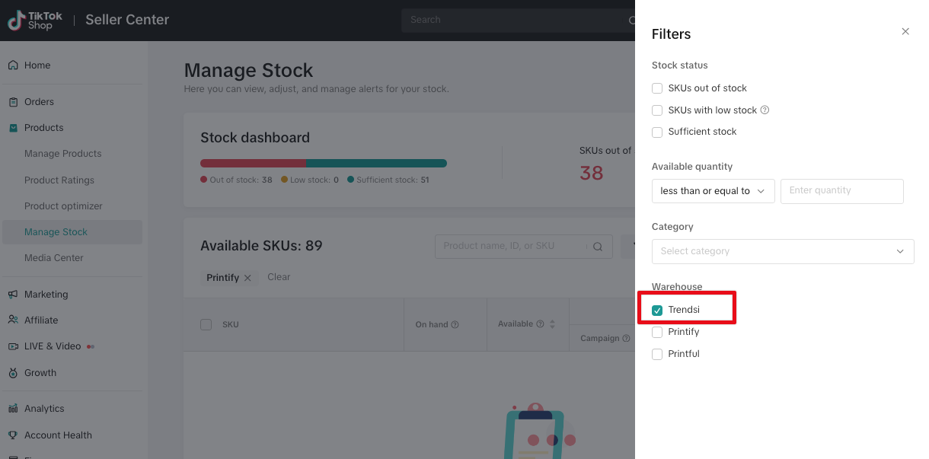Click the help icon beside On hand

(x=455, y=325)
